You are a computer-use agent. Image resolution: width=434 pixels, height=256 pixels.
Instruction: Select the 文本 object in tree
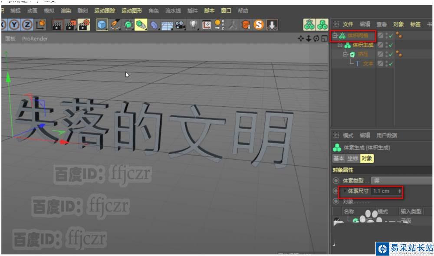point(368,64)
